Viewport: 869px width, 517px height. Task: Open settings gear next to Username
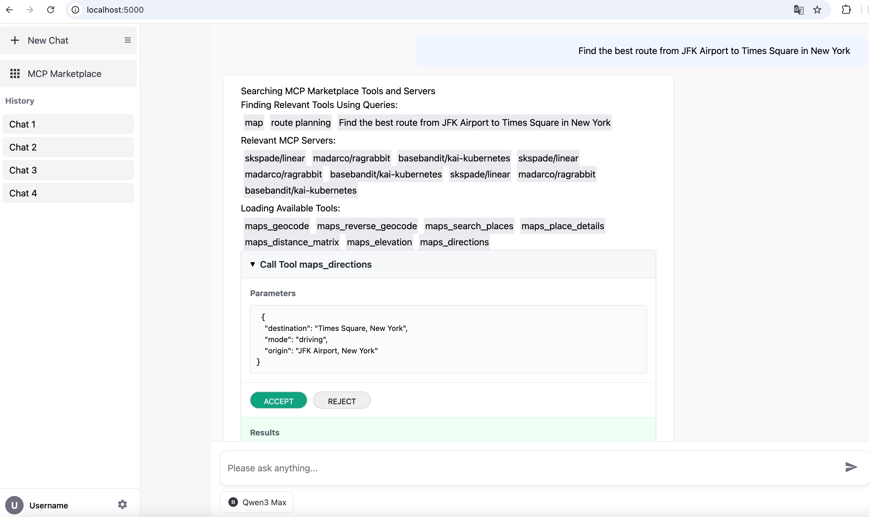pos(122,504)
